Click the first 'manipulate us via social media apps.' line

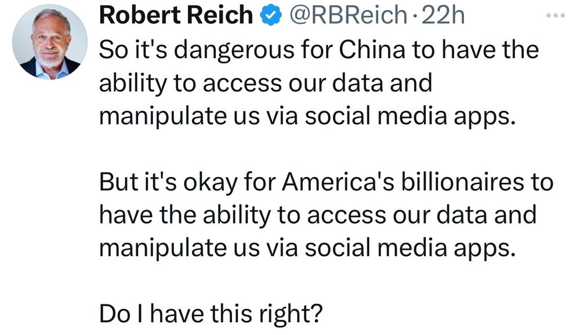click(x=307, y=116)
